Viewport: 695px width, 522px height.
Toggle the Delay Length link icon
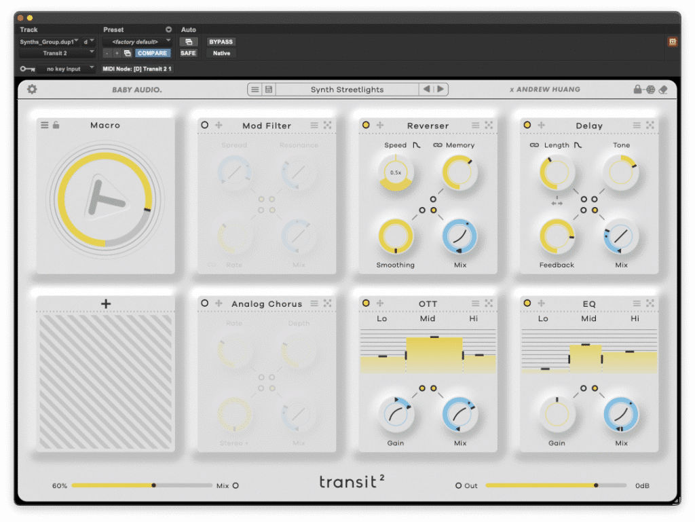click(535, 145)
